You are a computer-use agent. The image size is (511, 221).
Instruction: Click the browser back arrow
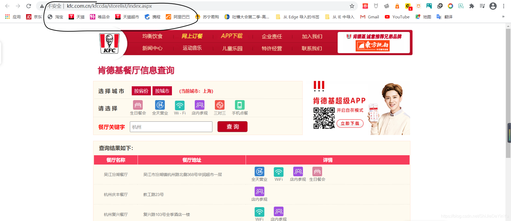pyautogui.click(x=7, y=6)
